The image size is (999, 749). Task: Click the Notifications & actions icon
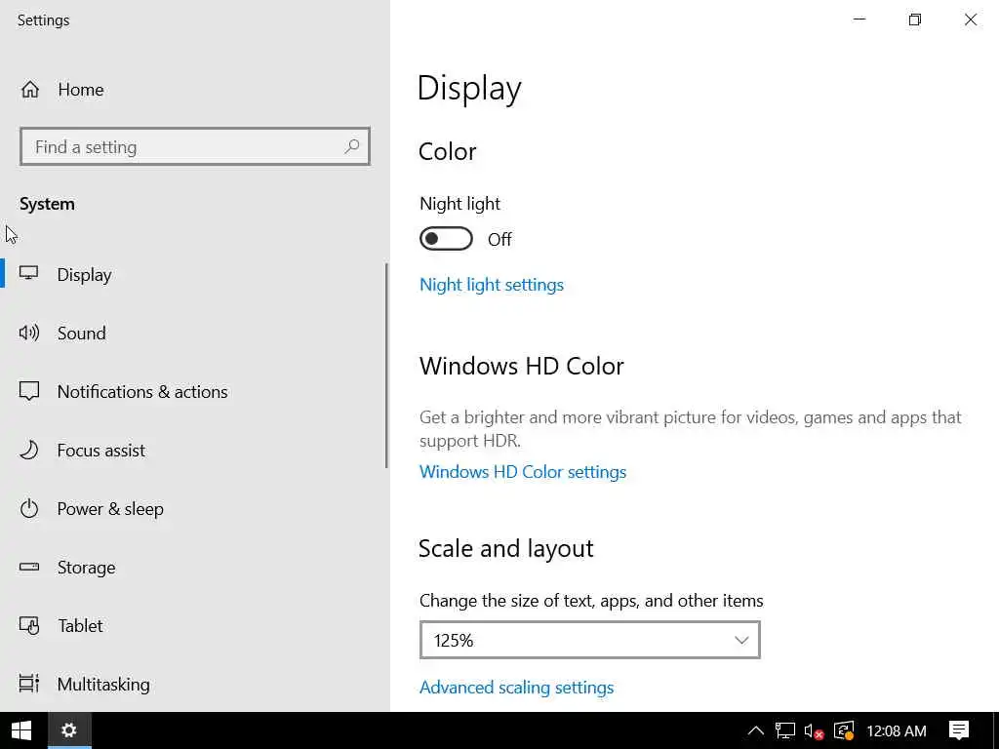[28, 391]
